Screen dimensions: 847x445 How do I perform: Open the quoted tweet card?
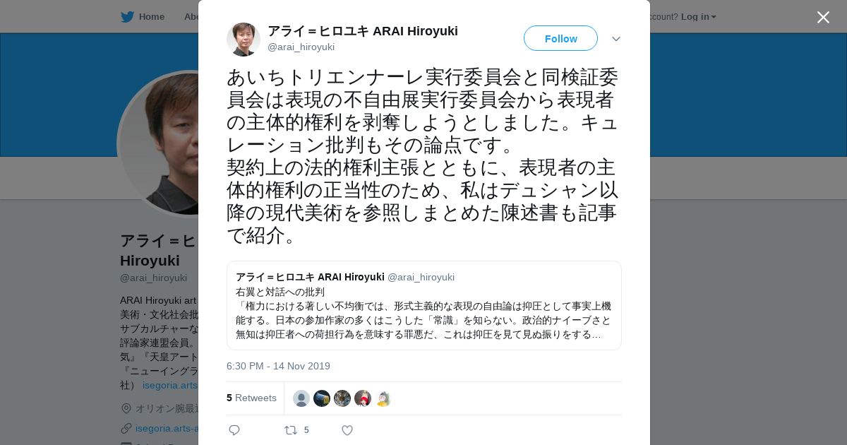tap(423, 305)
